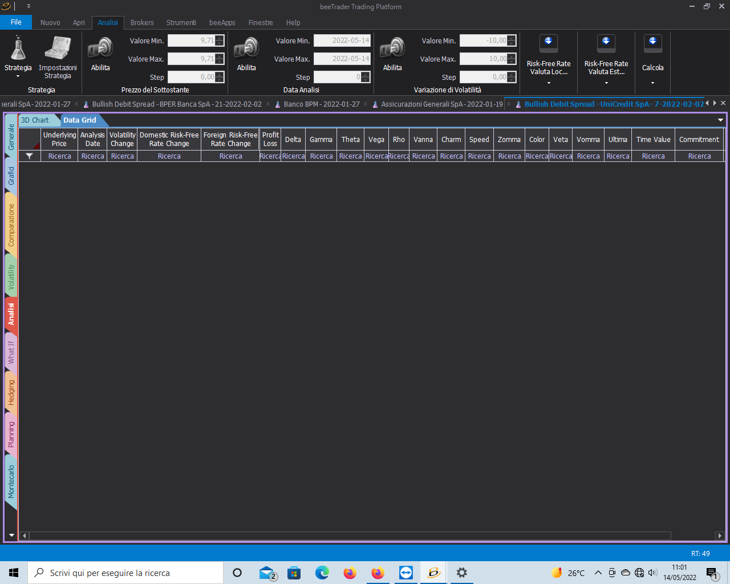Click the File button

[x=16, y=22]
